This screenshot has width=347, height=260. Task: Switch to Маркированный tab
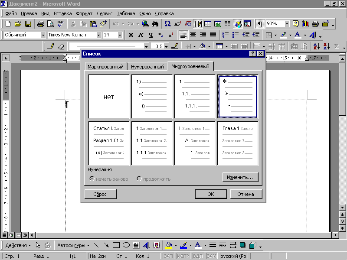coord(105,67)
